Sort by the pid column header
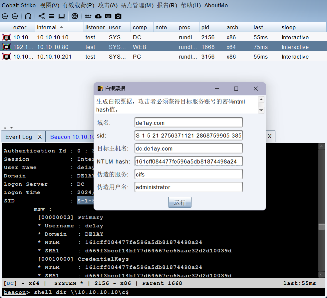The image size is (327, 298). point(212,27)
